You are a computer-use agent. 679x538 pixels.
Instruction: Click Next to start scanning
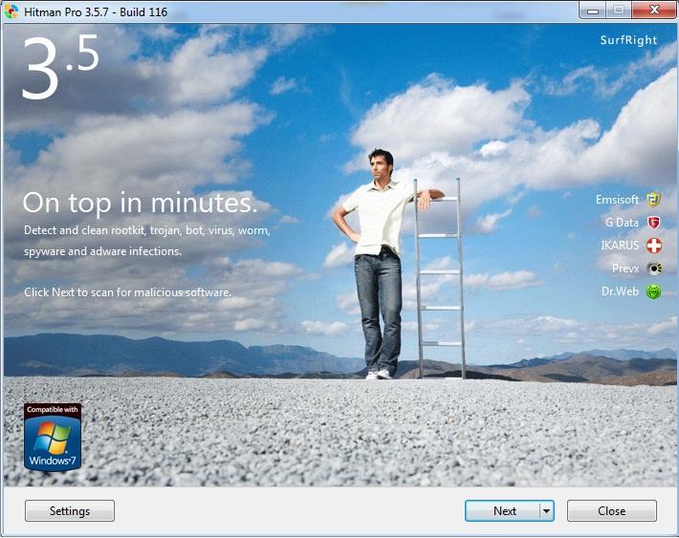(x=502, y=510)
